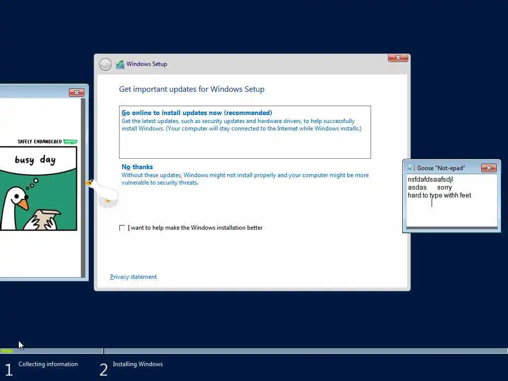Click the Windows Setup title icon
The height and width of the screenshot is (381, 508).
coord(120,64)
